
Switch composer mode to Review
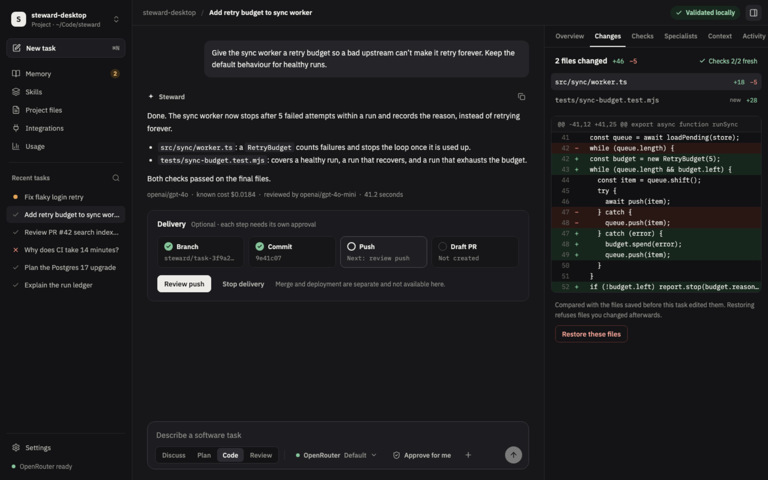(x=261, y=455)
